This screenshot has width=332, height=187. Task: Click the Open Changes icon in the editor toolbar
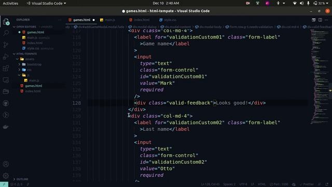[x=313, y=20]
